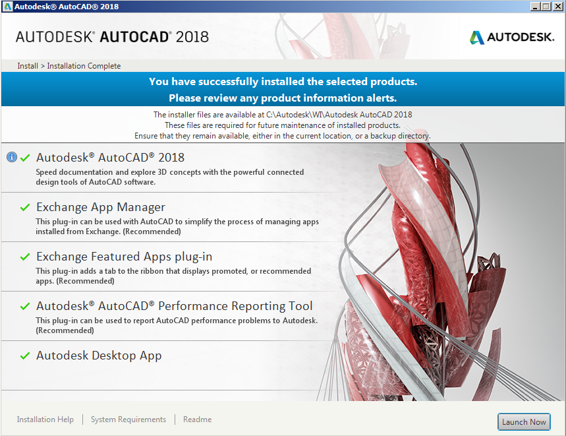Image resolution: width=566 pixels, height=436 pixels.
Task: Click the Install breadcrumb
Action: (x=28, y=66)
